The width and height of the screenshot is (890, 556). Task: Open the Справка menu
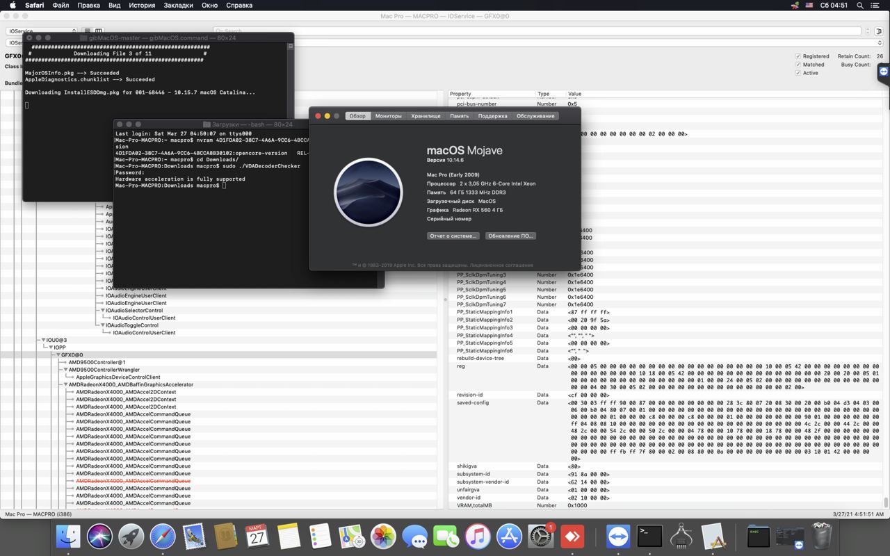click(239, 6)
